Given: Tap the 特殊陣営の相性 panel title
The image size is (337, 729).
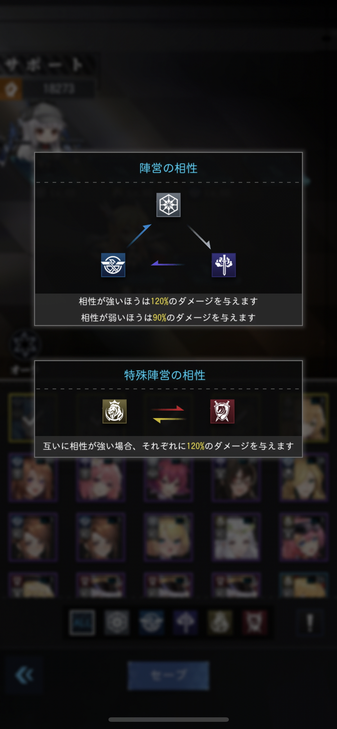Looking at the screenshot, I should pyautogui.click(x=165, y=375).
